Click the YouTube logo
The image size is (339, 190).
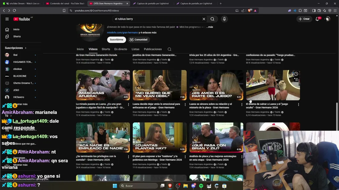click(x=22, y=19)
